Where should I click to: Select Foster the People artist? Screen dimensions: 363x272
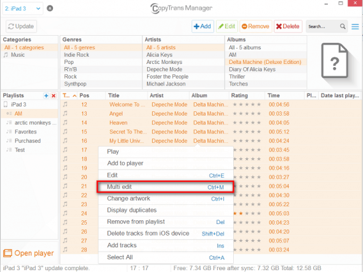tap(184, 77)
